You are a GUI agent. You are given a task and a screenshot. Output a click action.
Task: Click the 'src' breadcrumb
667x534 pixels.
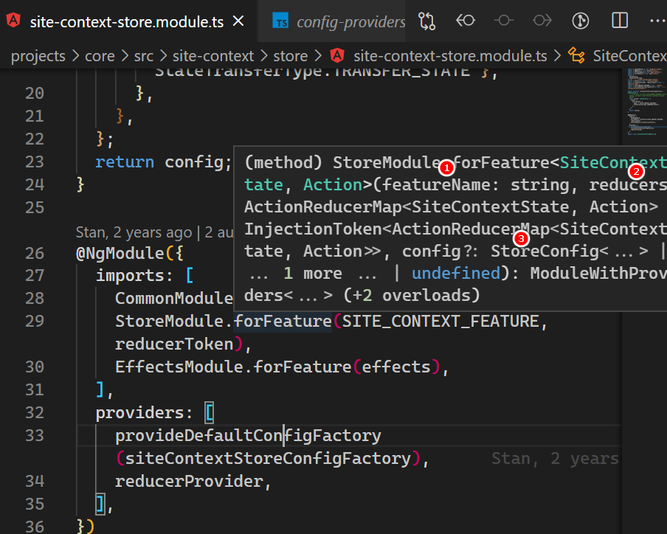[144, 56]
